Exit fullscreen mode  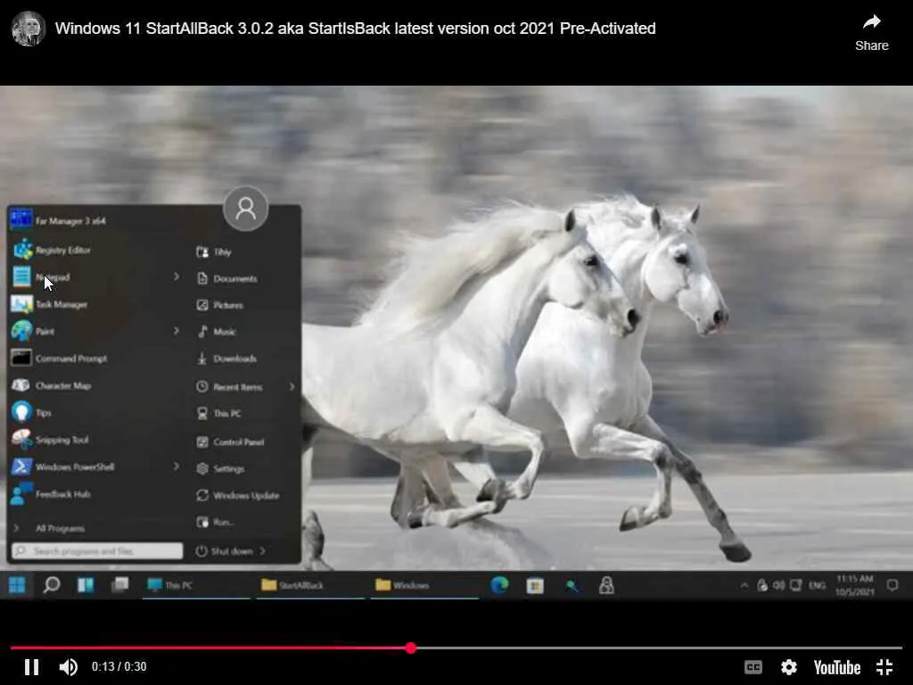click(x=884, y=667)
